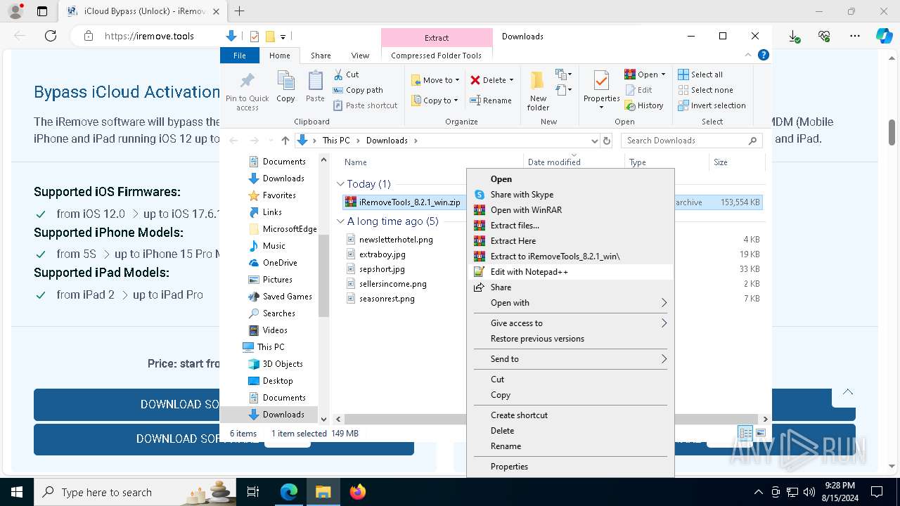Select sellersincome.png file
This screenshot has height=506, width=900.
[392, 284]
